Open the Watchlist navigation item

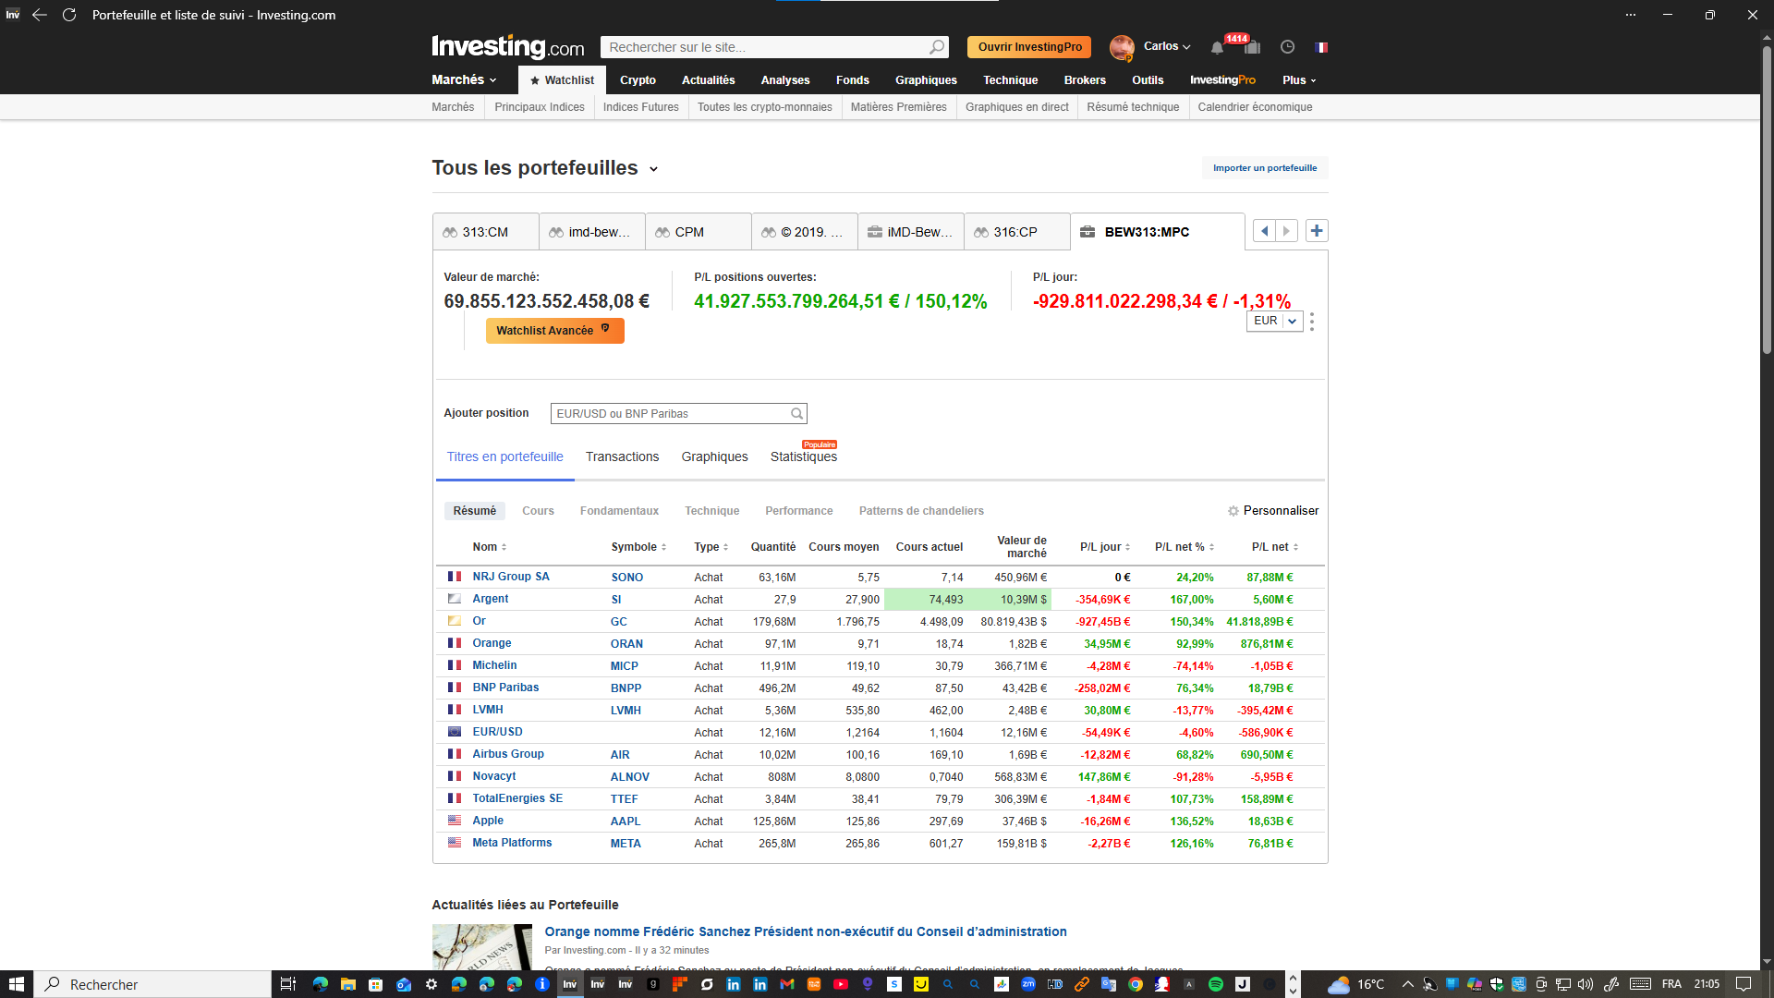click(x=562, y=80)
